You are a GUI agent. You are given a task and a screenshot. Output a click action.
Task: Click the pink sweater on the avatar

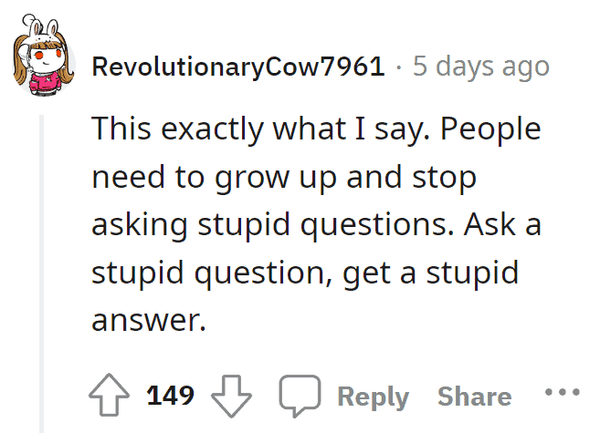tap(45, 83)
